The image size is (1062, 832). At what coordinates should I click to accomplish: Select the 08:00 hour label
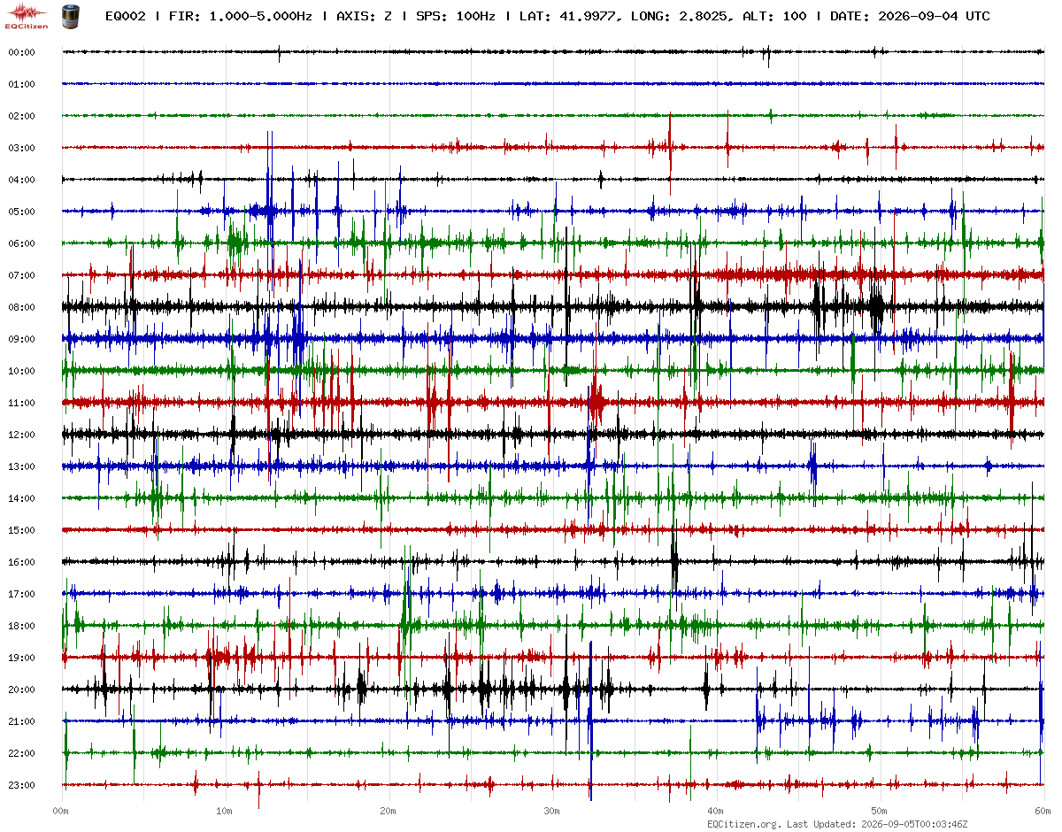pyautogui.click(x=21, y=307)
